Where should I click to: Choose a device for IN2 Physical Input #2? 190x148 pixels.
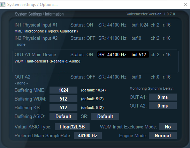click(x=21, y=45)
